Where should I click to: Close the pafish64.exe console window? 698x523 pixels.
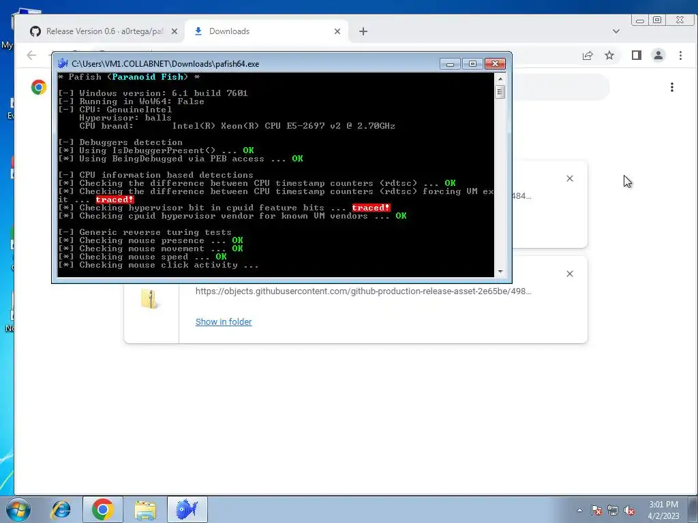[x=495, y=63]
